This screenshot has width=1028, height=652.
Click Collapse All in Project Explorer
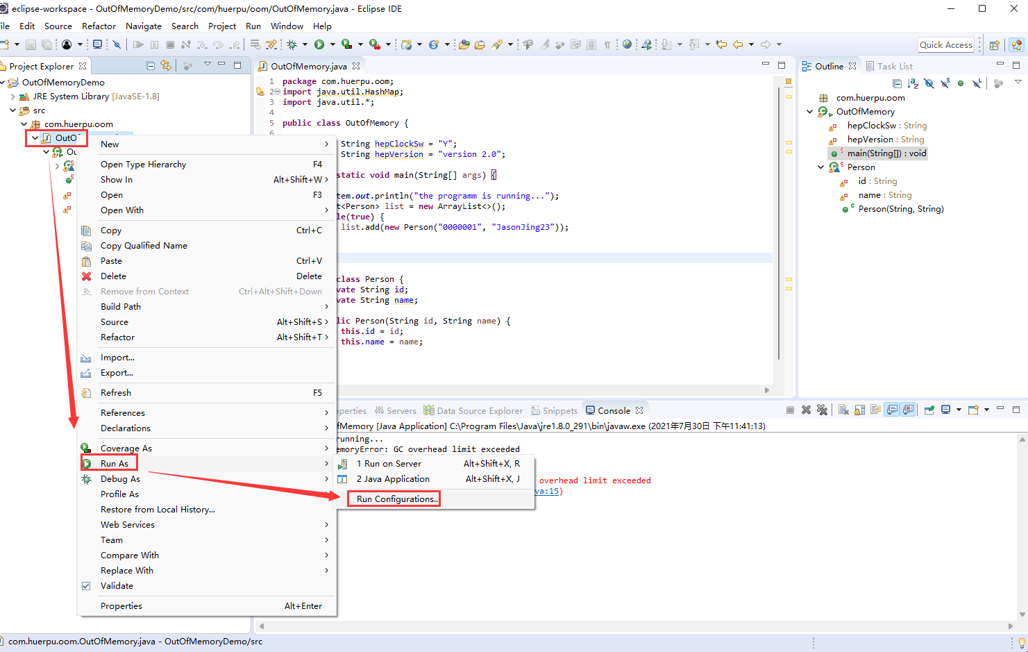pos(151,65)
